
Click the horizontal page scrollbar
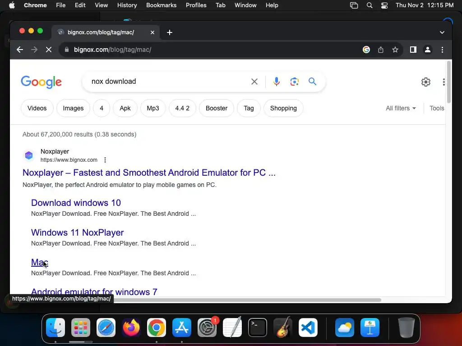pyautogui.click(x=247, y=300)
